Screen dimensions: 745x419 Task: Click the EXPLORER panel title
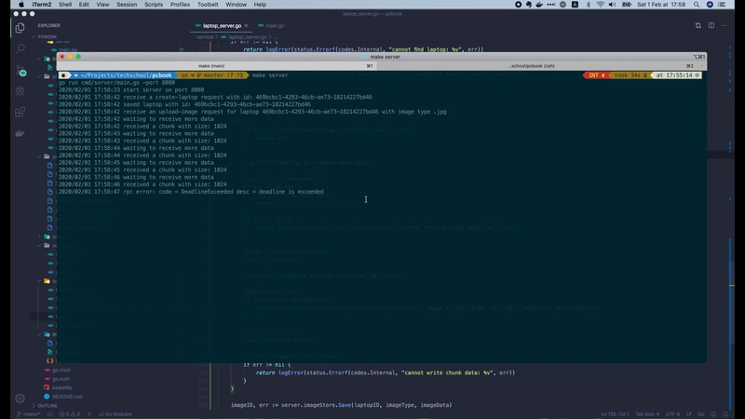[x=49, y=26]
